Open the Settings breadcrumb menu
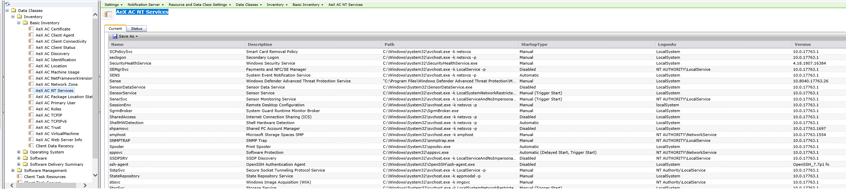The image size is (846, 189). point(113,5)
